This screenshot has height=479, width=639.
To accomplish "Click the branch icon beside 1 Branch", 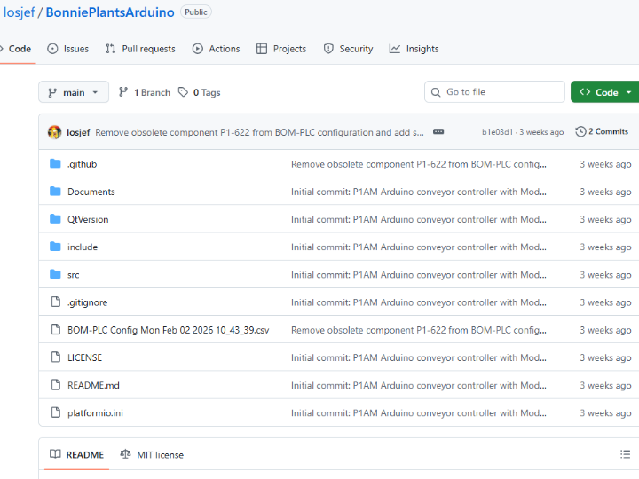I will tap(123, 92).
